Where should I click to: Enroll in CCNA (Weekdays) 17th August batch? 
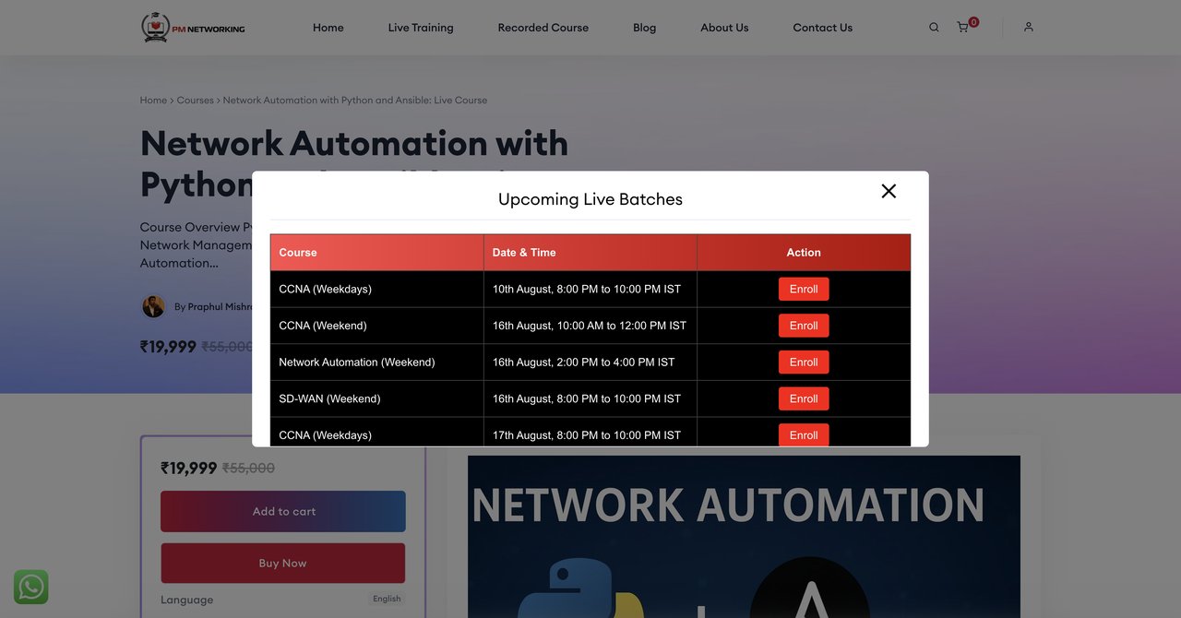coord(804,434)
